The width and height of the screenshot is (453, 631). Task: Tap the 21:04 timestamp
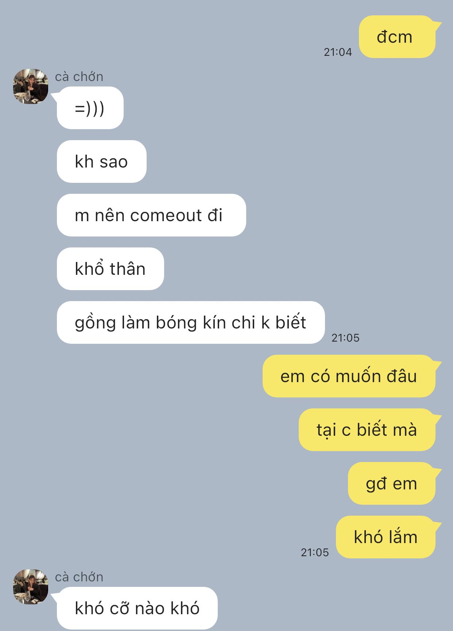tap(338, 52)
